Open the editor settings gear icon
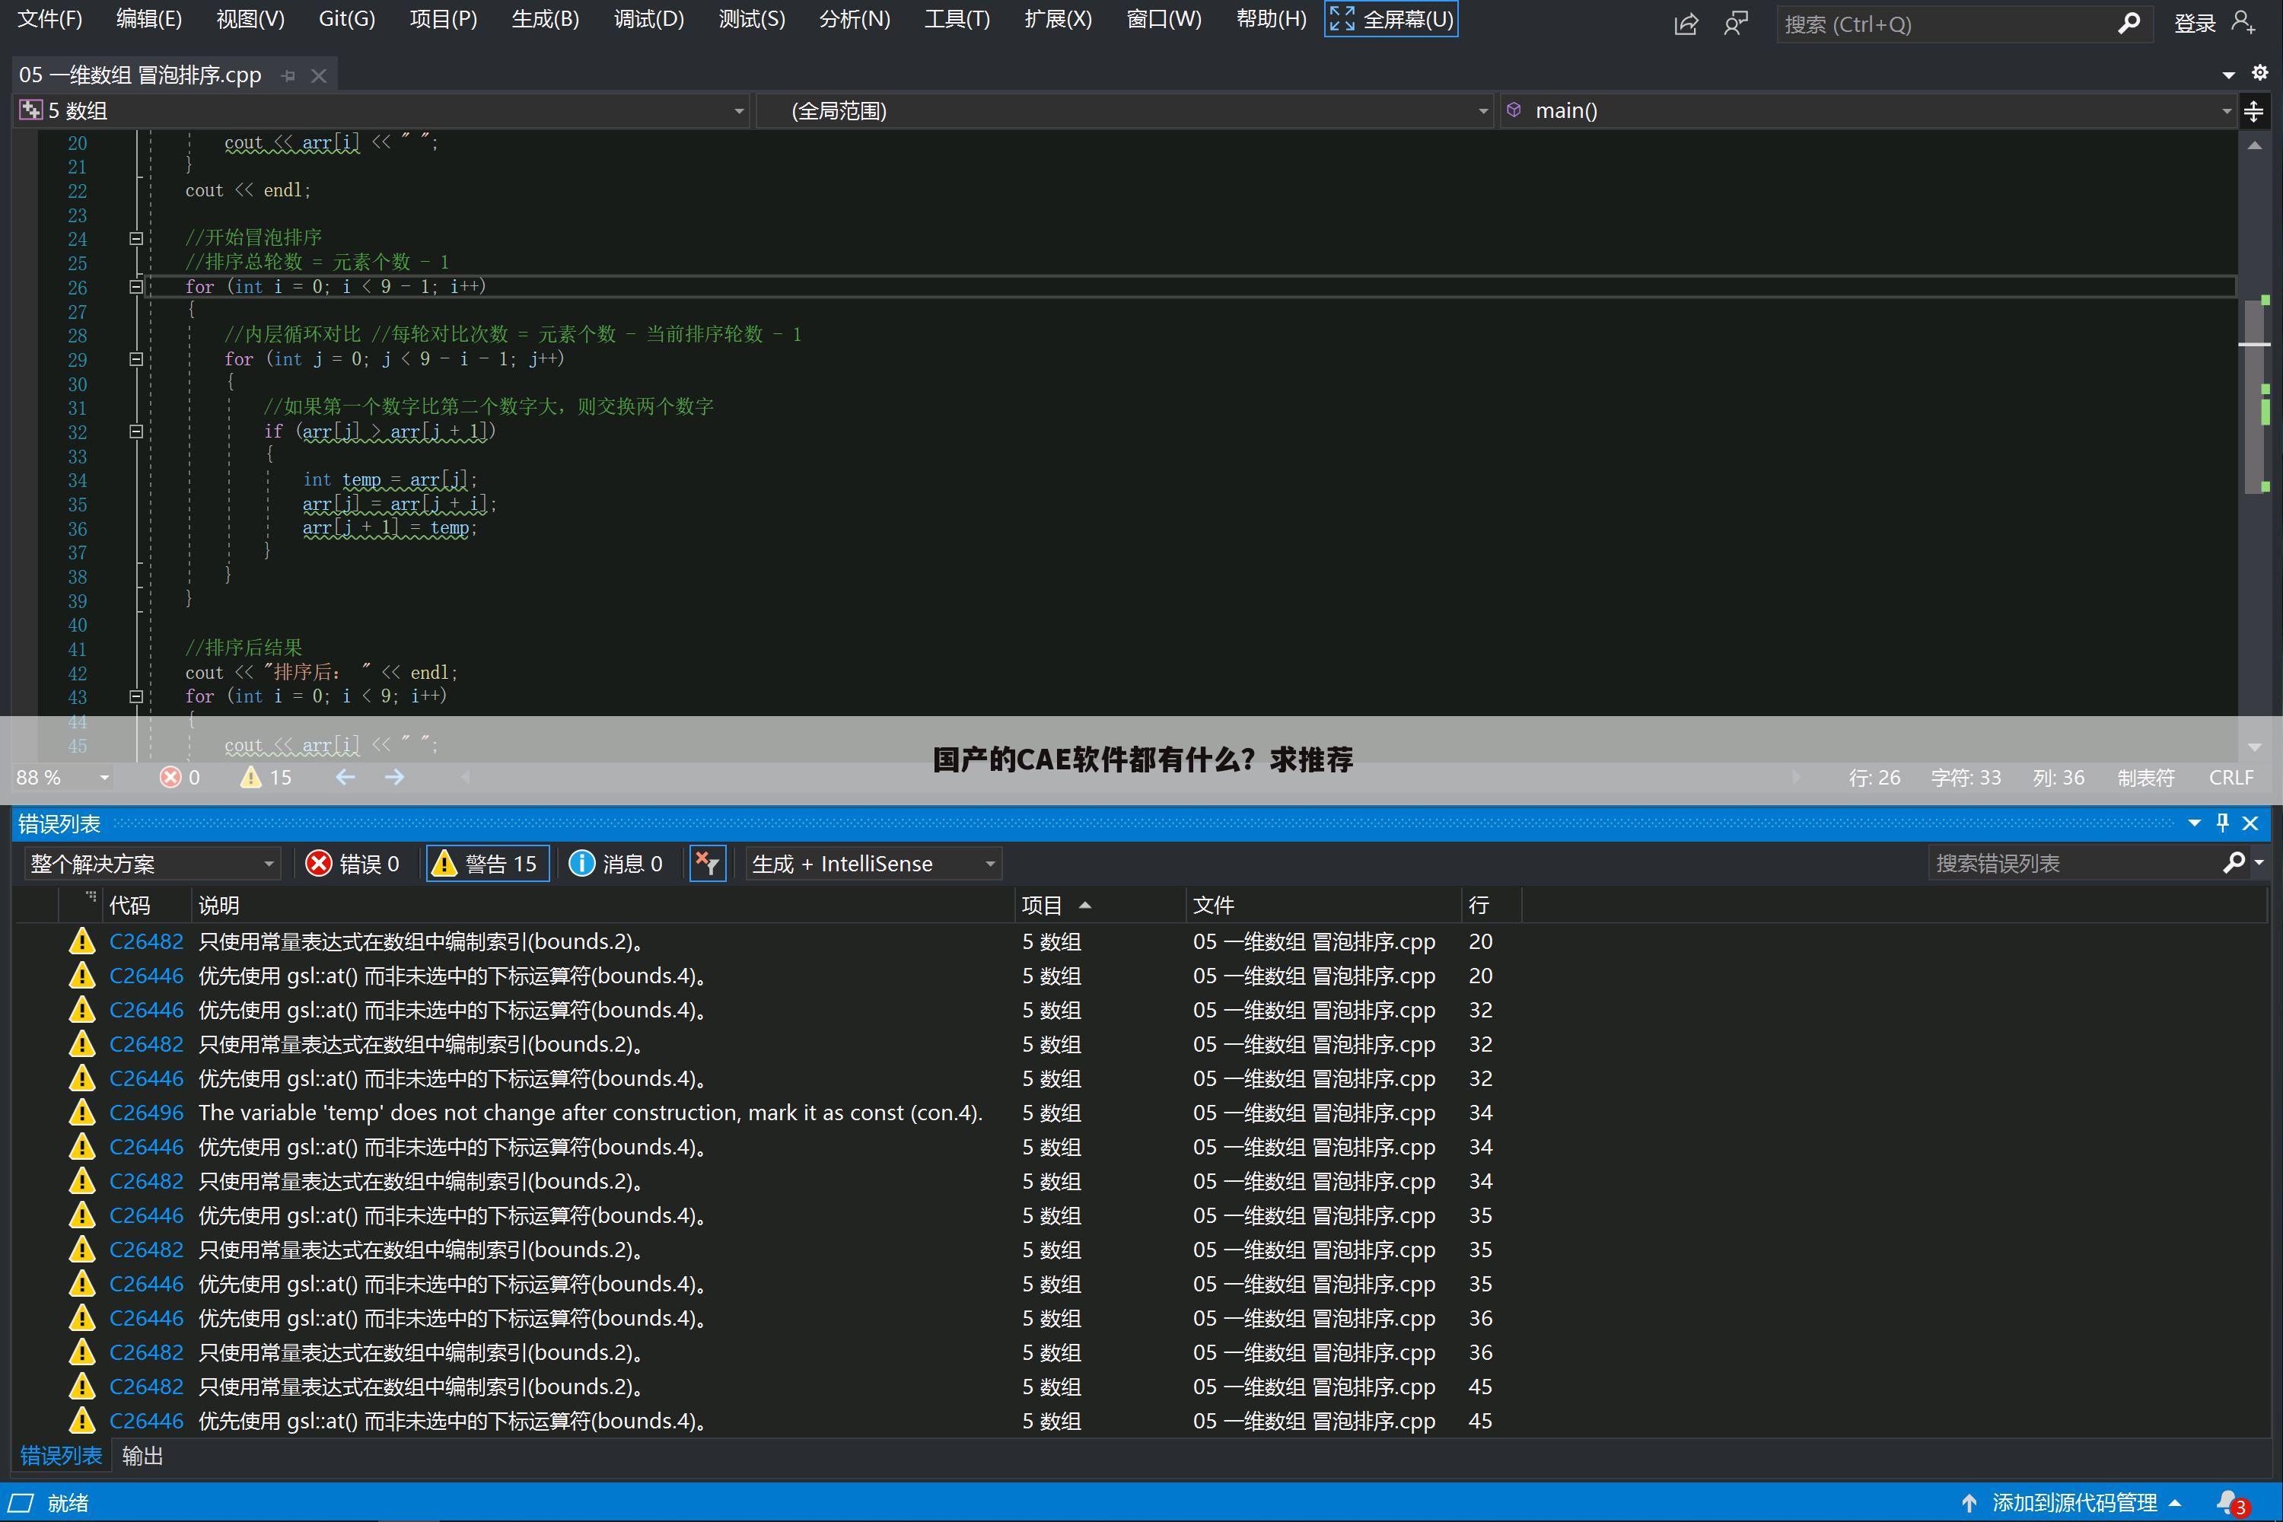Image resolution: width=2283 pixels, height=1522 pixels. point(2259,73)
